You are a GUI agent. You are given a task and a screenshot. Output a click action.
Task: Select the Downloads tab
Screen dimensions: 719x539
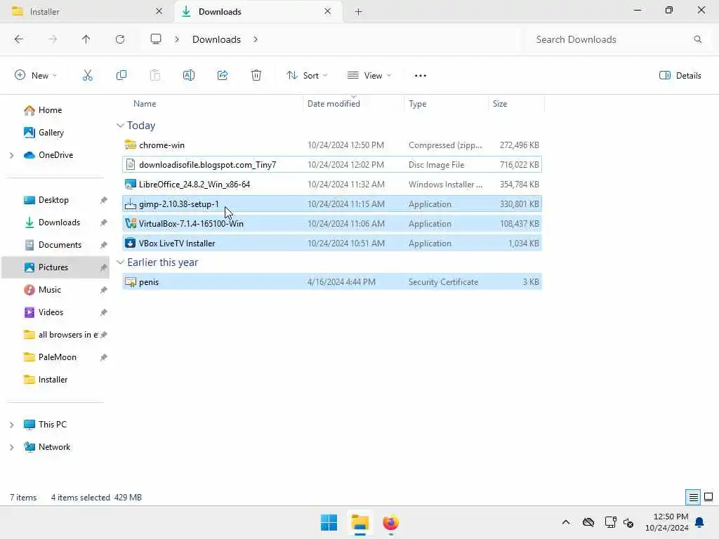(258, 11)
